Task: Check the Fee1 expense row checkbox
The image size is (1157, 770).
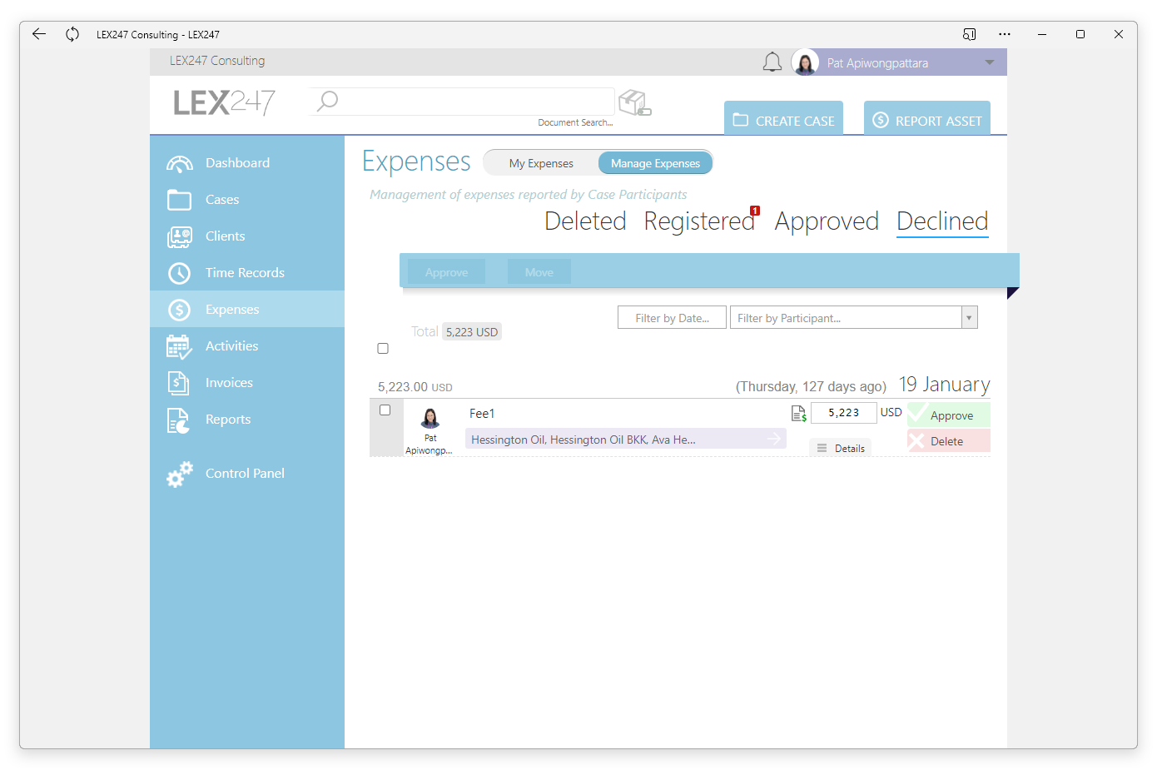Action: [385, 410]
